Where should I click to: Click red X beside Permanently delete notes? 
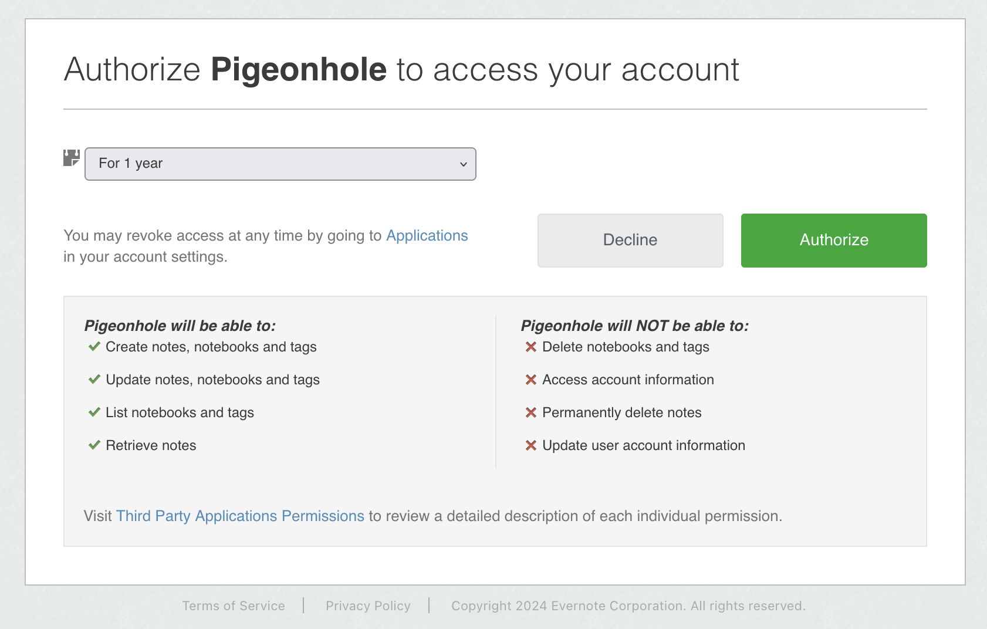click(531, 412)
